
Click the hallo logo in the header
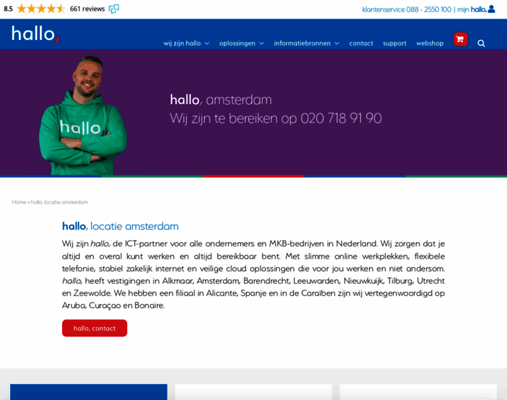(35, 34)
